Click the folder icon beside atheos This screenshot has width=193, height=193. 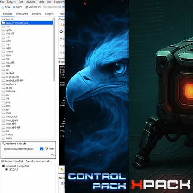coord(3,51)
